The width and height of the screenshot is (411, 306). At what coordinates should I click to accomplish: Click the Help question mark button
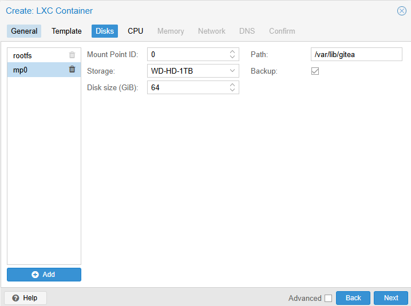click(25, 298)
